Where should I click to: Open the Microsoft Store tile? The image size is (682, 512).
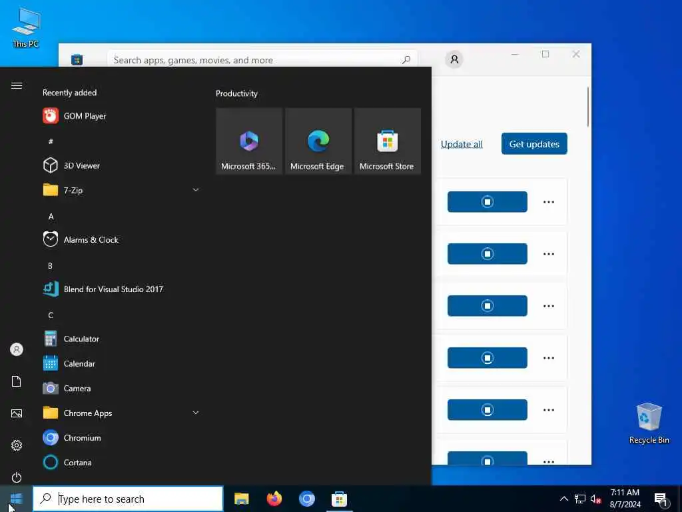pos(387,141)
